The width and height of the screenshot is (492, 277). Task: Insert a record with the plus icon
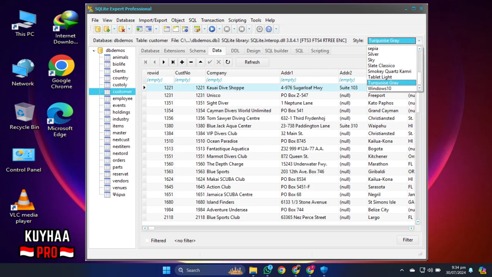[x=182, y=62]
